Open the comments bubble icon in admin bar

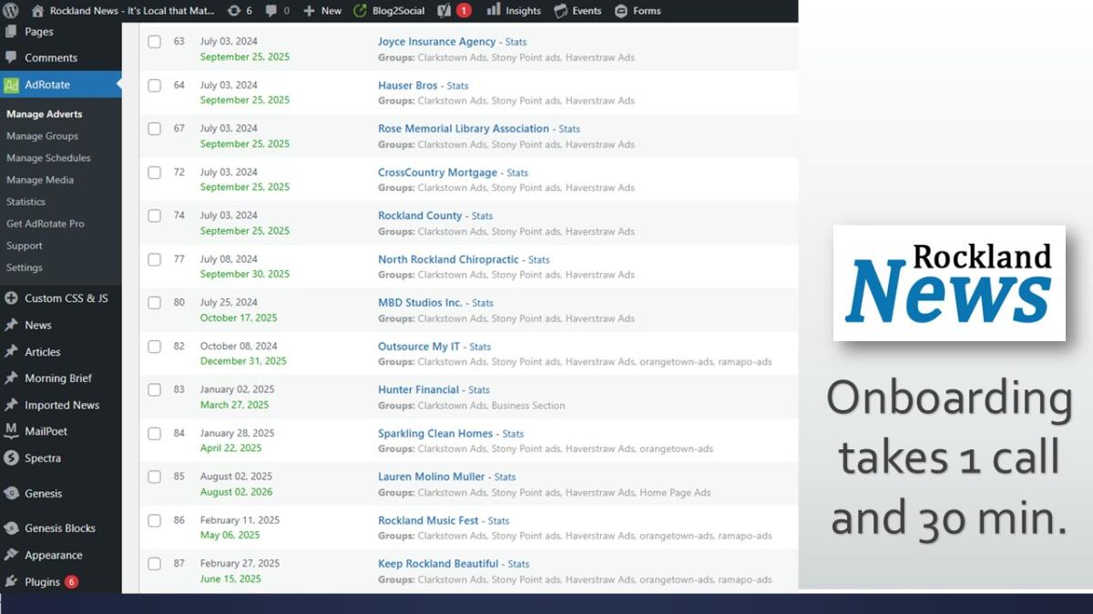271,11
